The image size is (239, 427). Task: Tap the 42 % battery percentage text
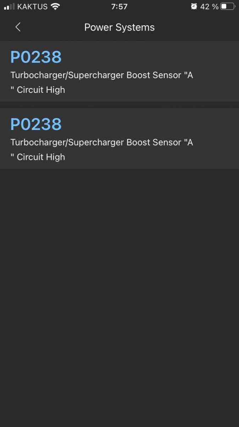click(x=209, y=6)
